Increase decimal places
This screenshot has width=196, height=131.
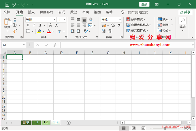pyautogui.click(x=104, y=31)
